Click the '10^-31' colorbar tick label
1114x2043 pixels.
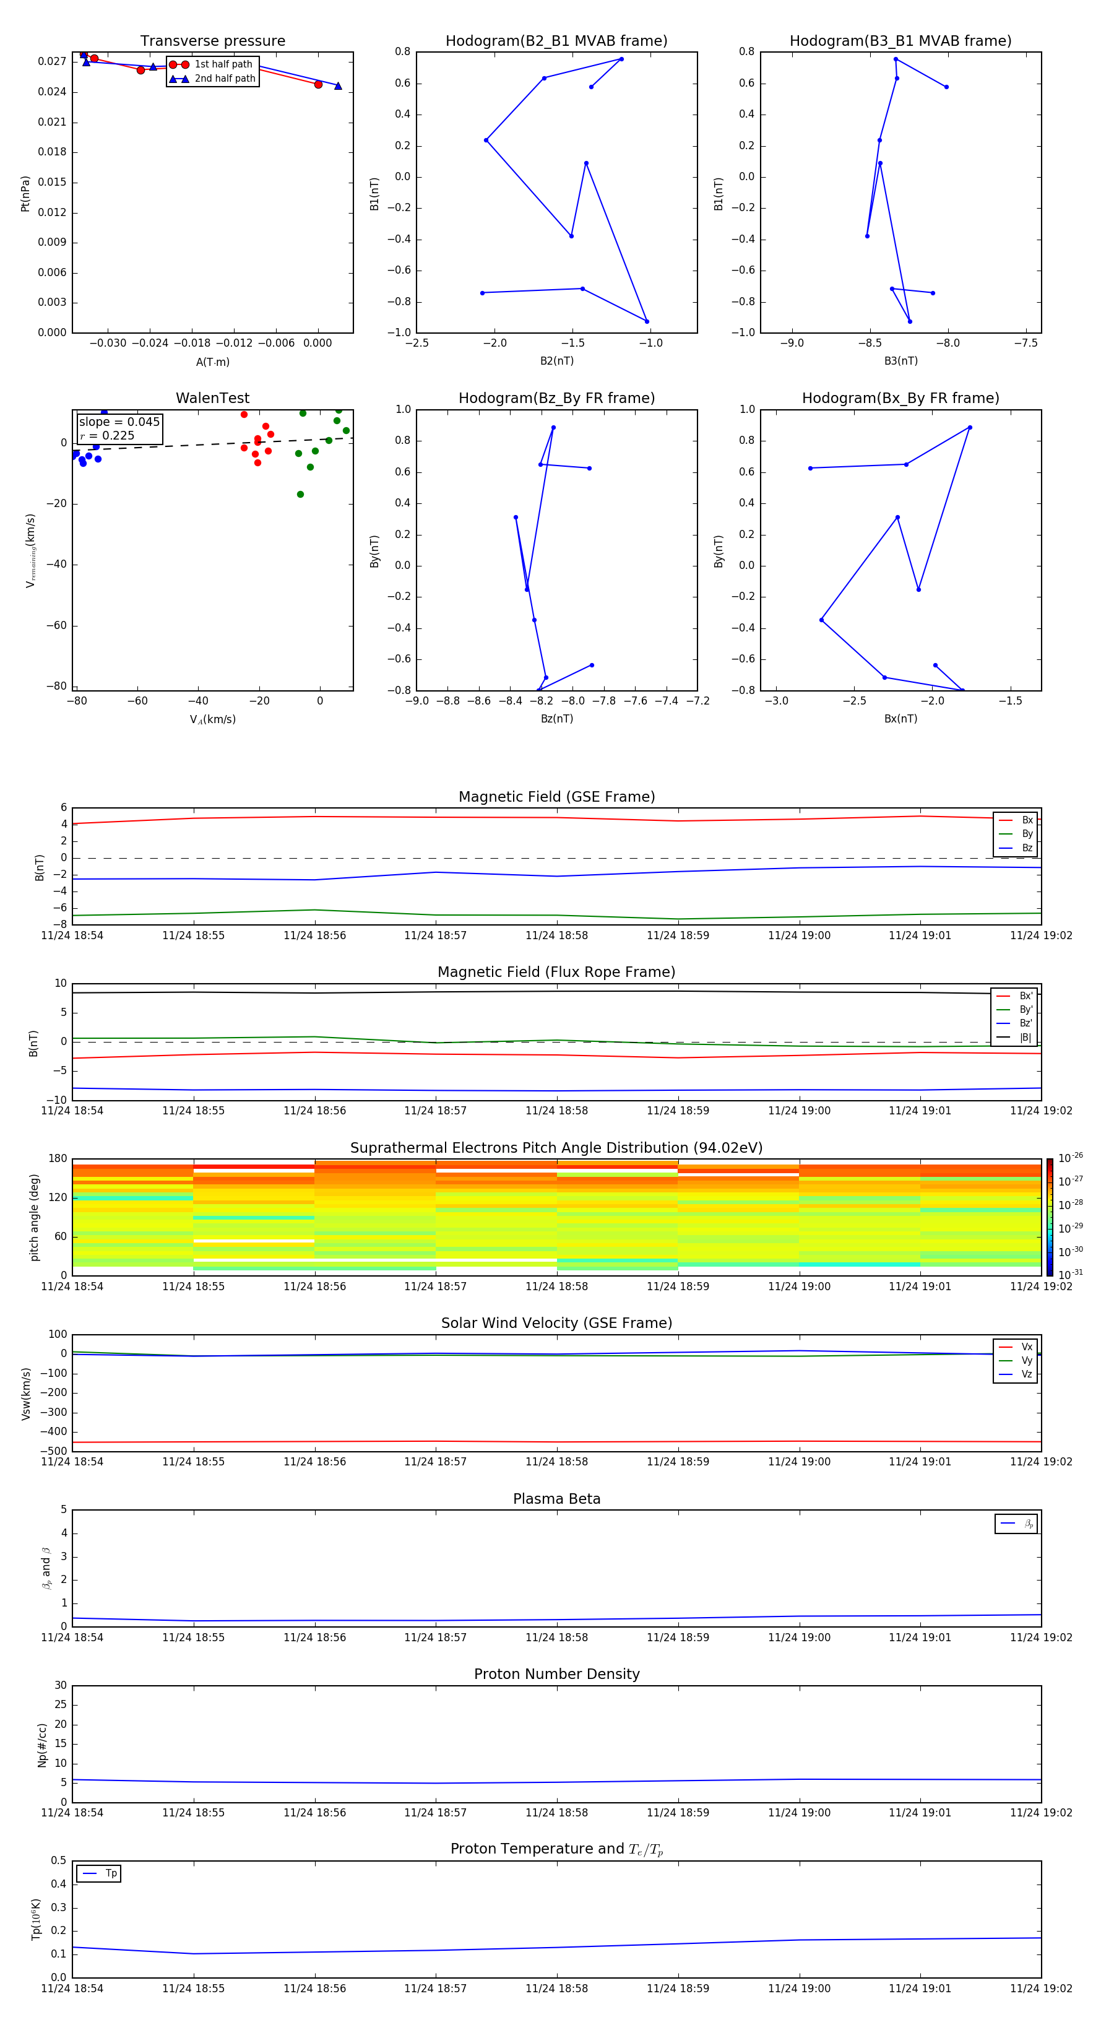pos(1071,1275)
